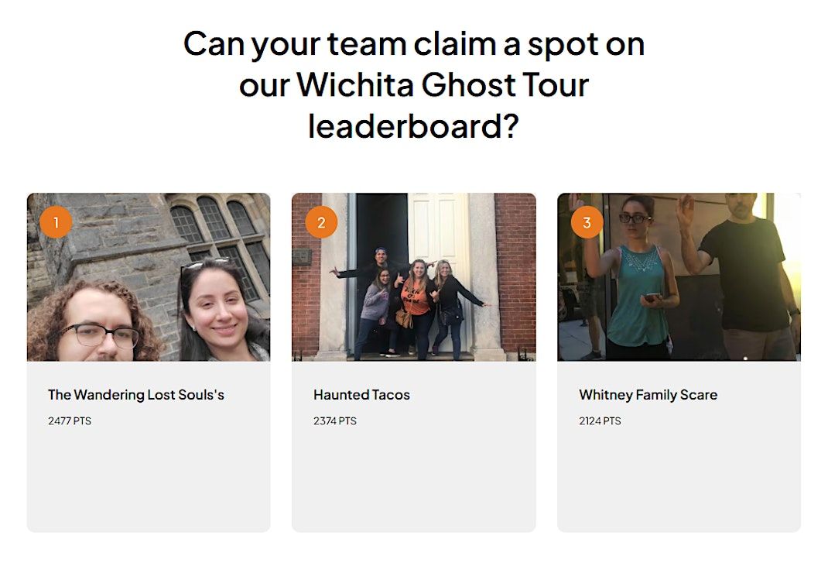
Task: Select the Whitney Family Scare team name
Action: (648, 395)
